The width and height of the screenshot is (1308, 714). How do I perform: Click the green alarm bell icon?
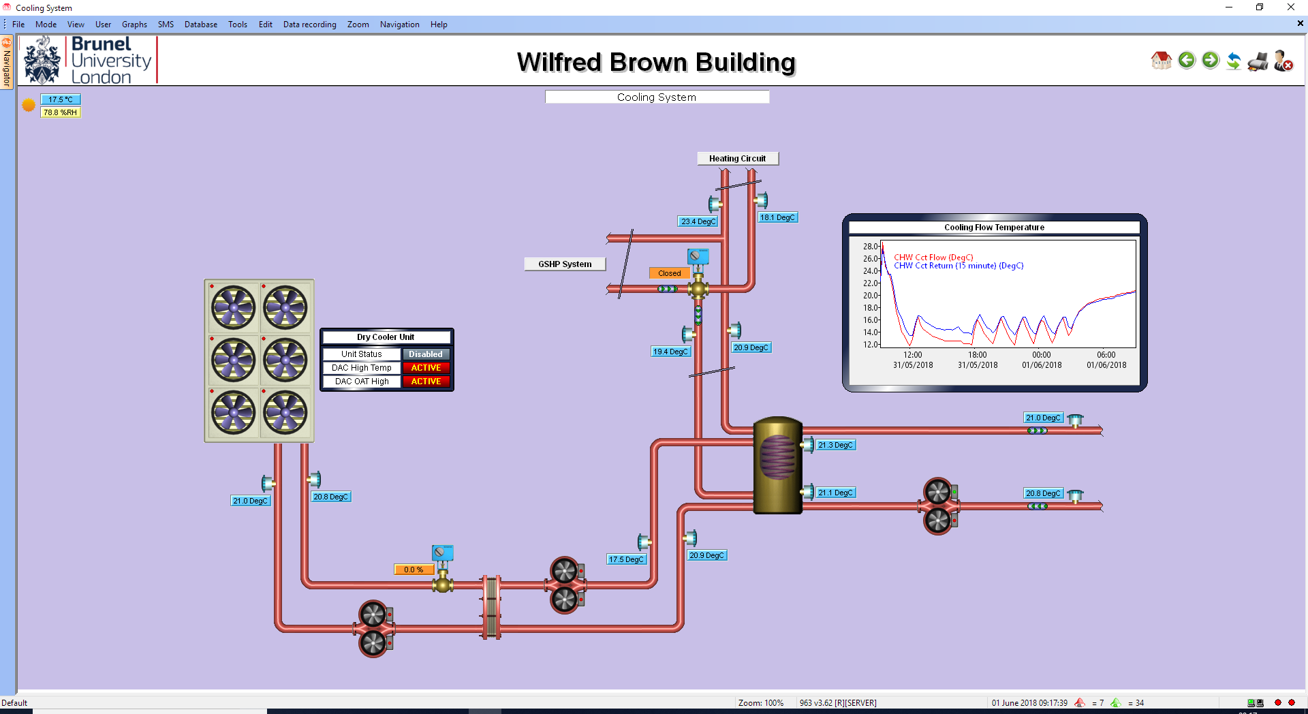coord(1115,702)
